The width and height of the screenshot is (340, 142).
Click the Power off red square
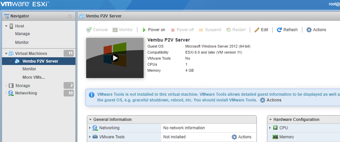173,30
